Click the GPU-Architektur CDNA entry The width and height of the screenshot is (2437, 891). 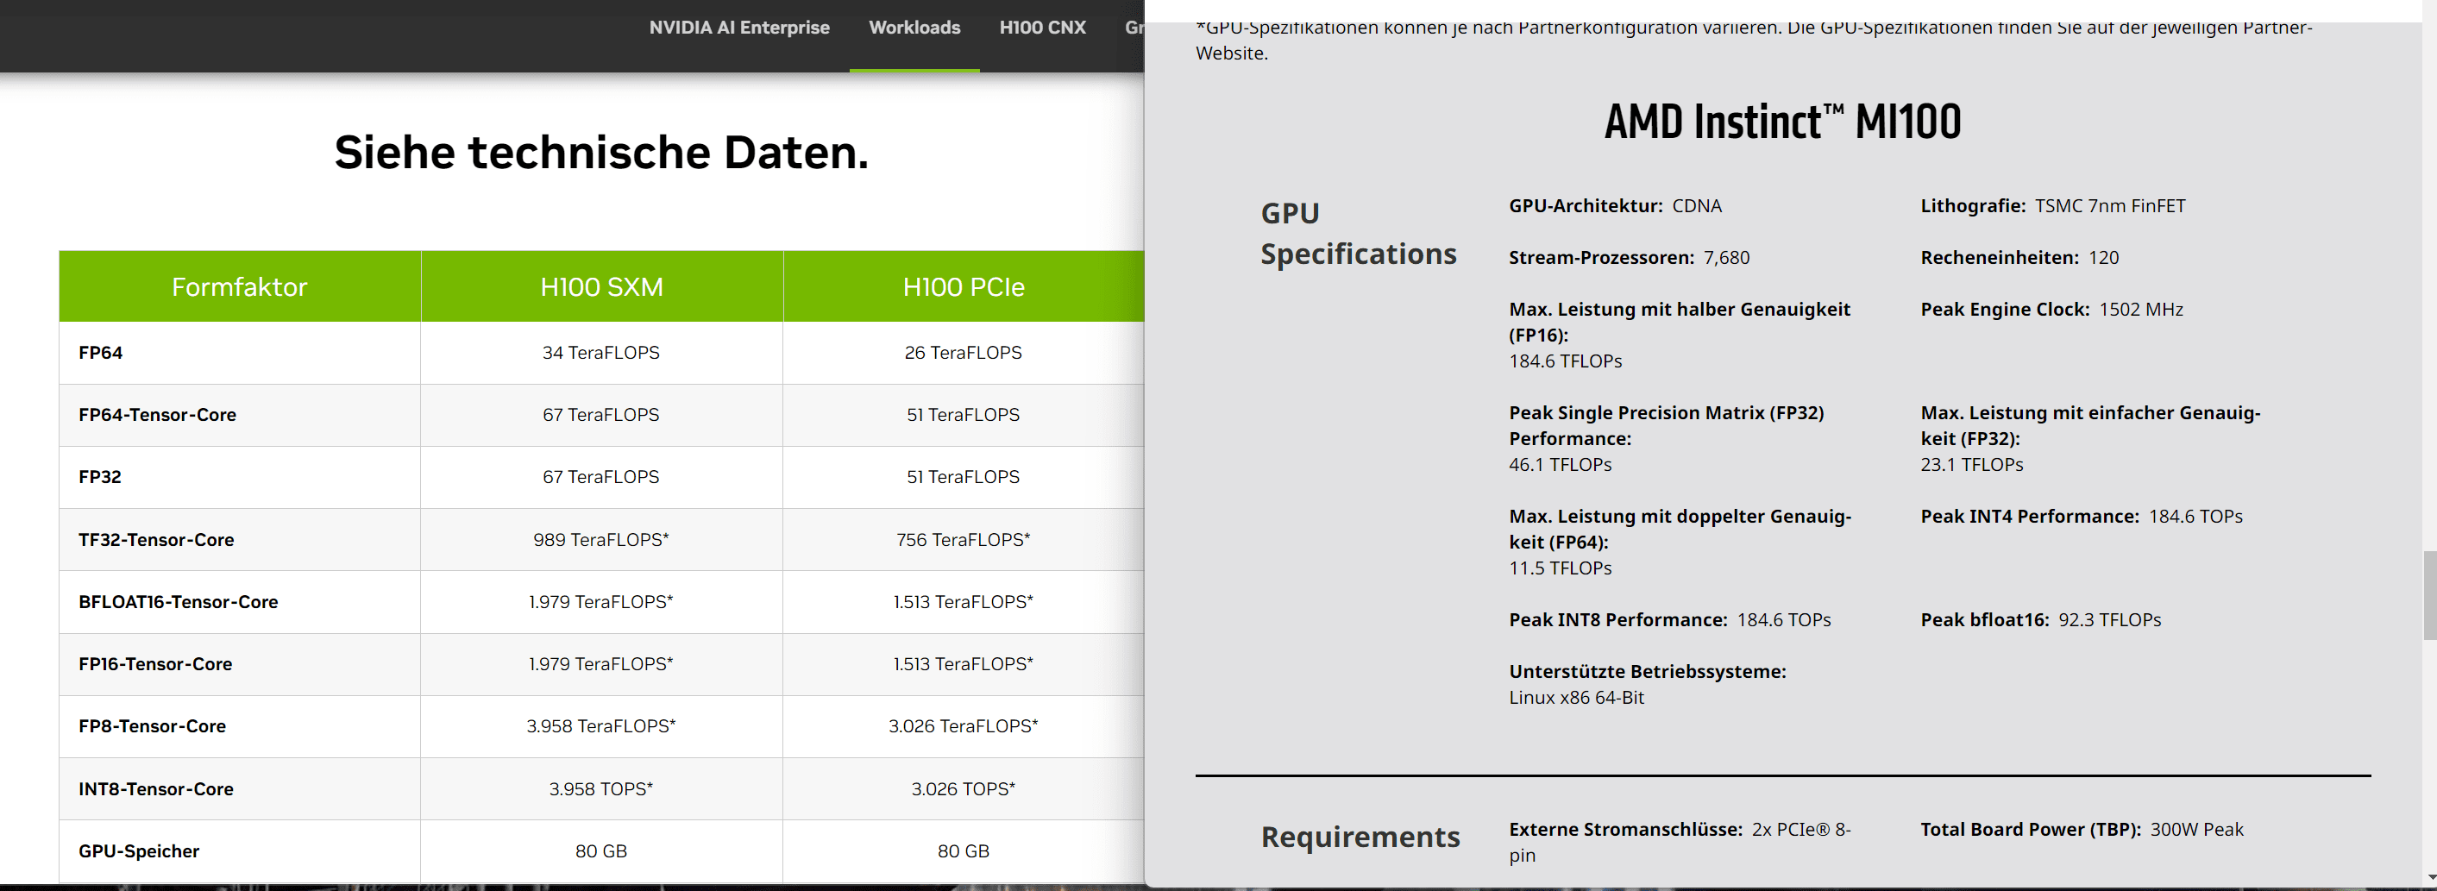click(x=1615, y=206)
